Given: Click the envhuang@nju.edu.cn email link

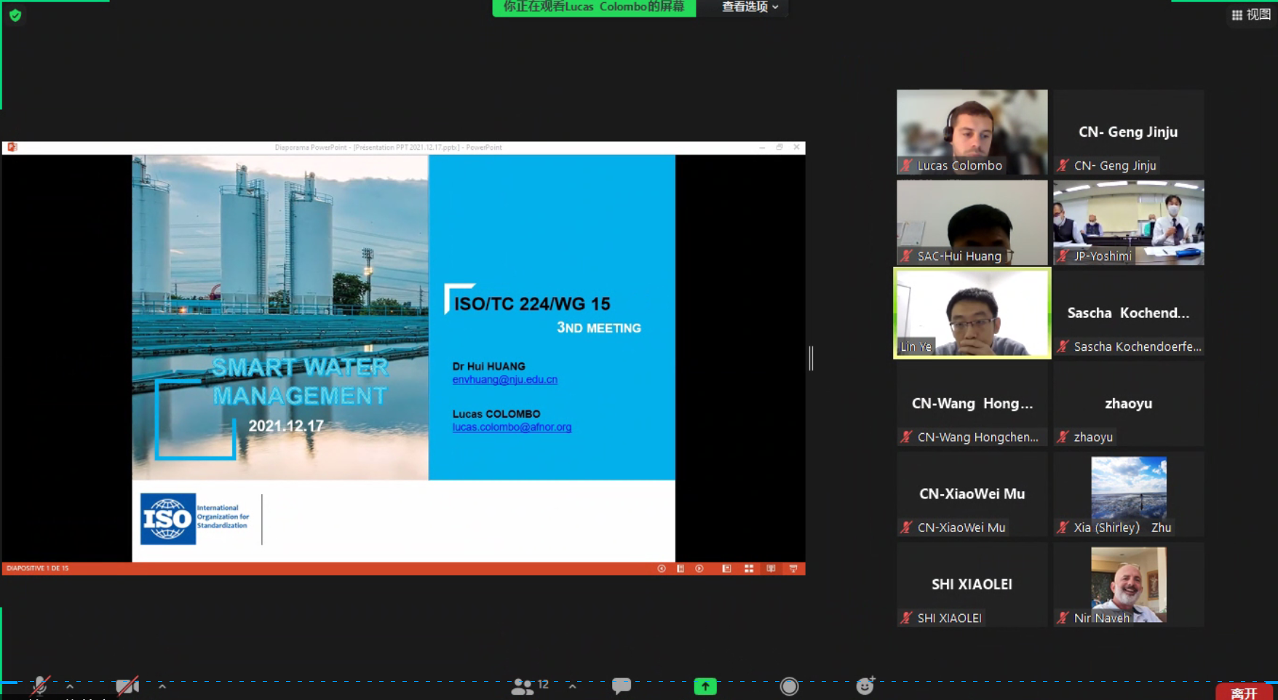Looking at the screenshot, I should tap(504, 380).
